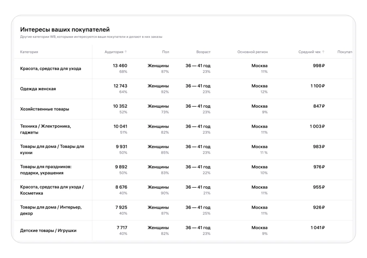Click Красота, средства для ухода / Косметика
The width and height of the screenshot is (367, 258).
tap(52, 190)
